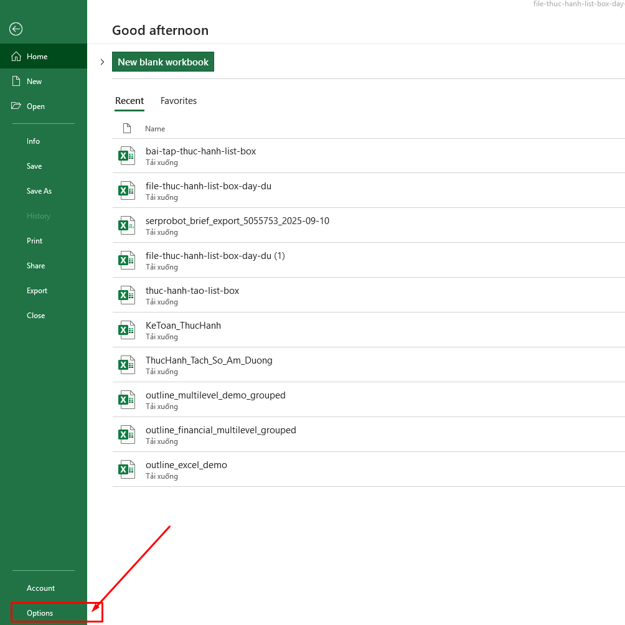Switch to the Favorites tab
Image resolution: width=625 pixels, height=625 pixels.
click(x=179, y=101)
